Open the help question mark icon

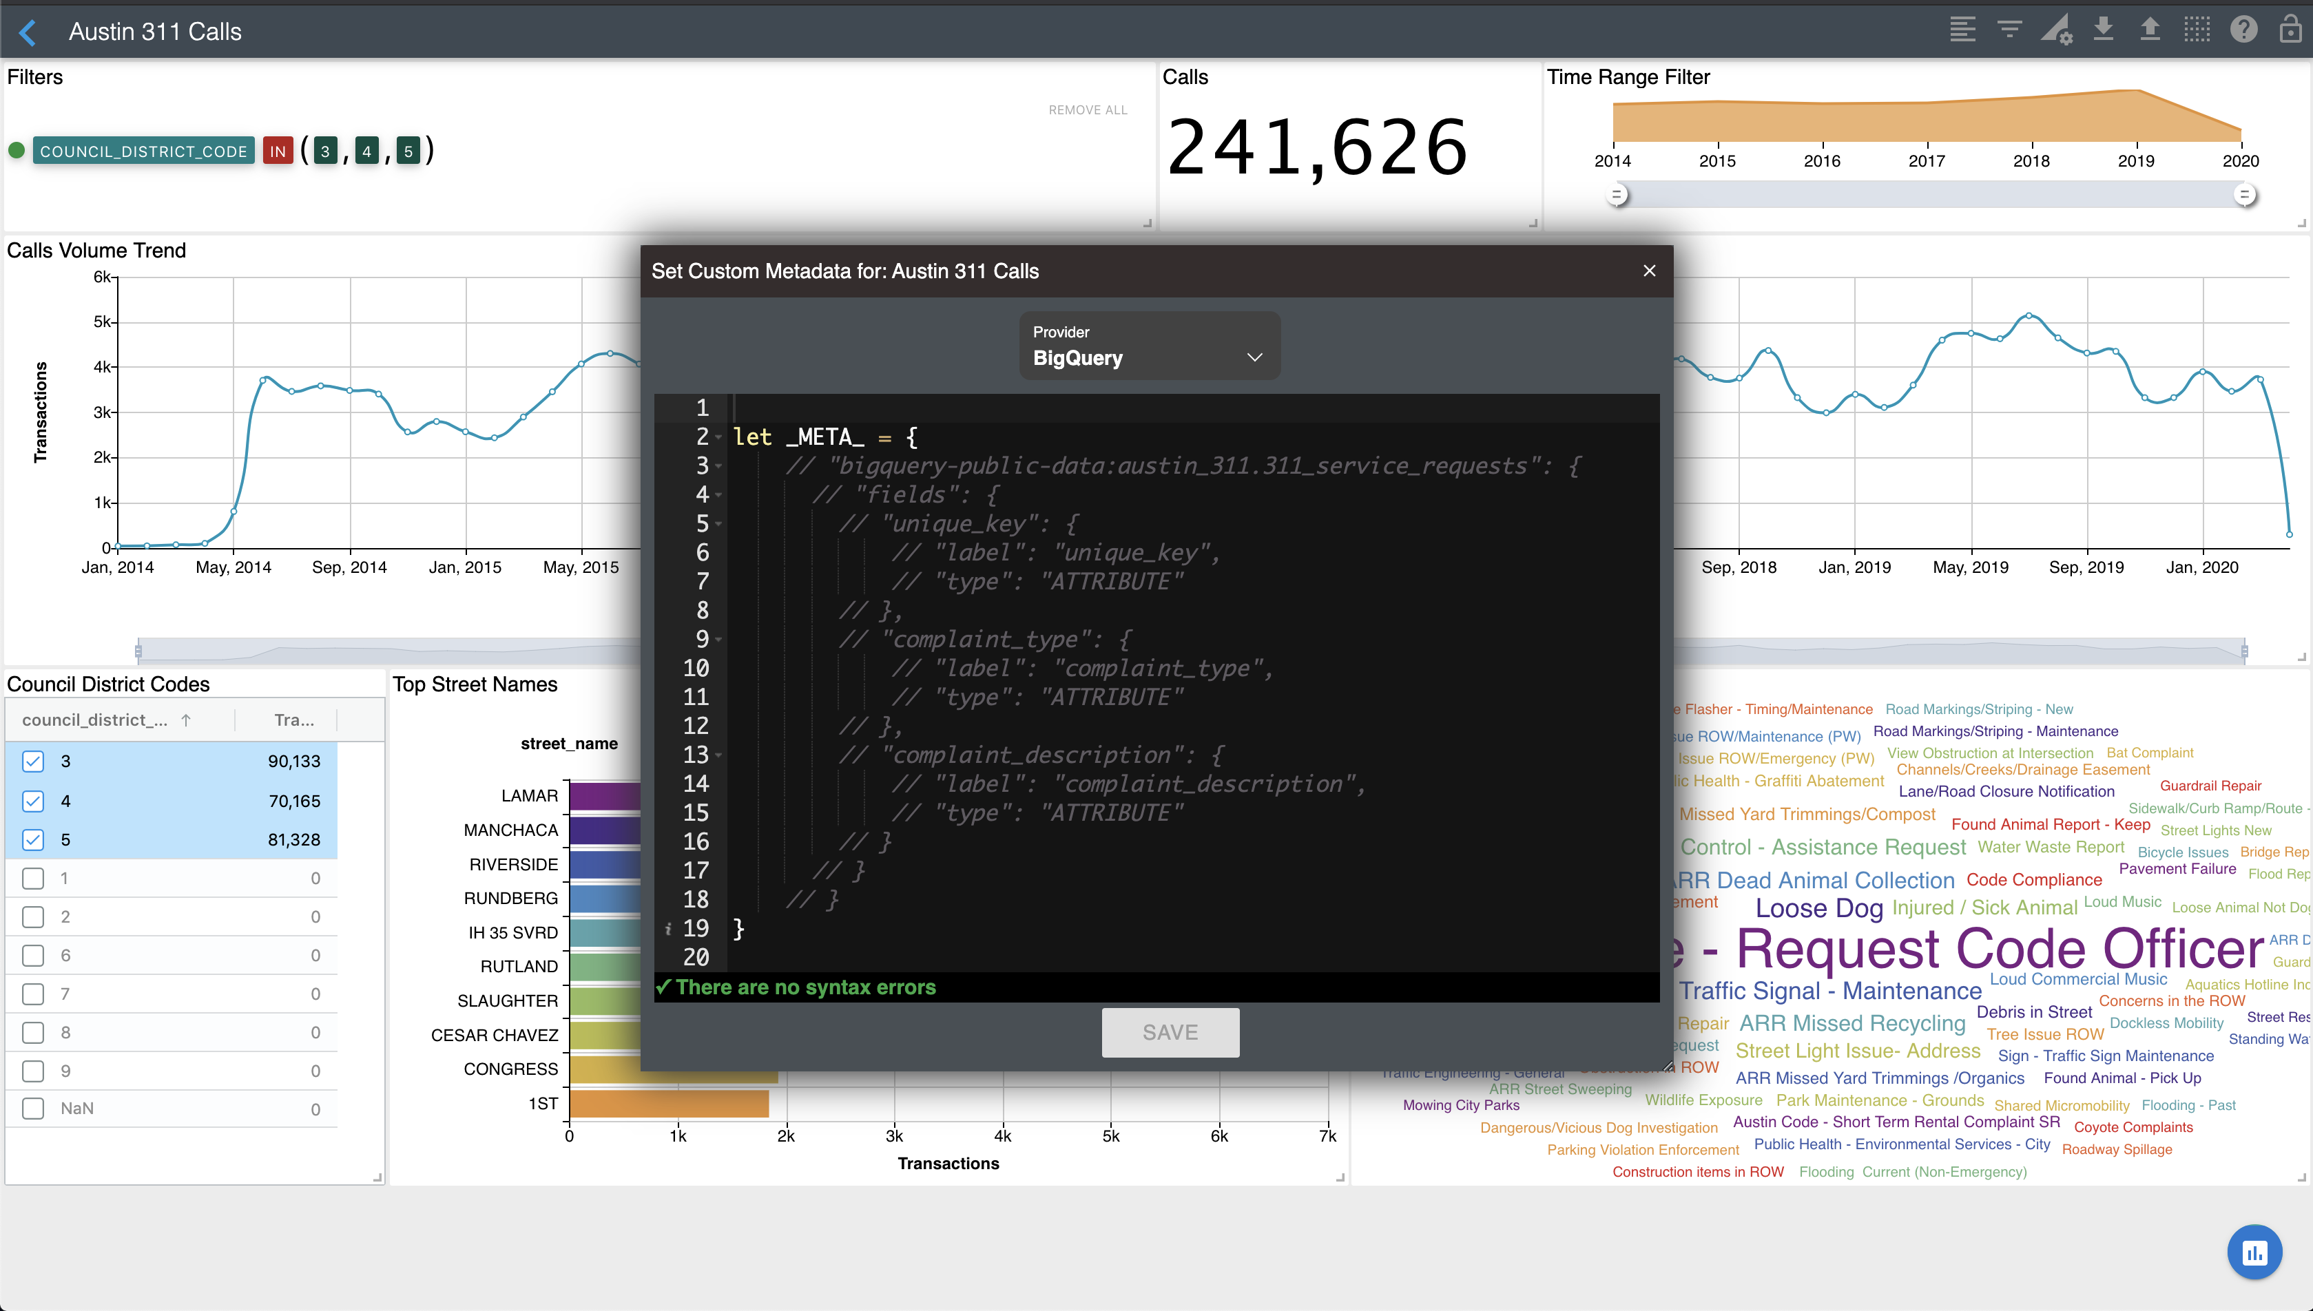2243,30
